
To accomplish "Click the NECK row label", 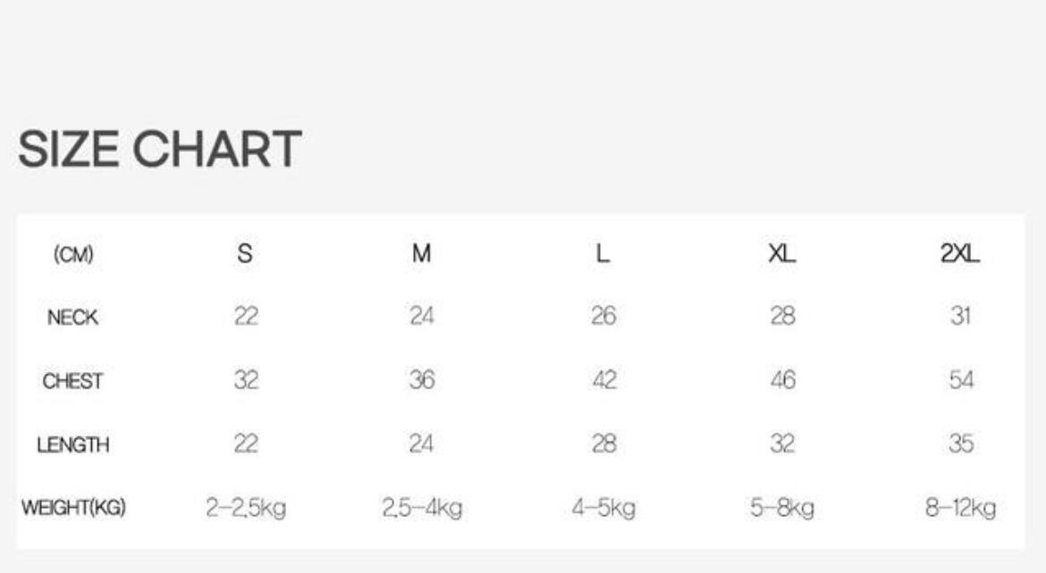I will pos(73,318).
